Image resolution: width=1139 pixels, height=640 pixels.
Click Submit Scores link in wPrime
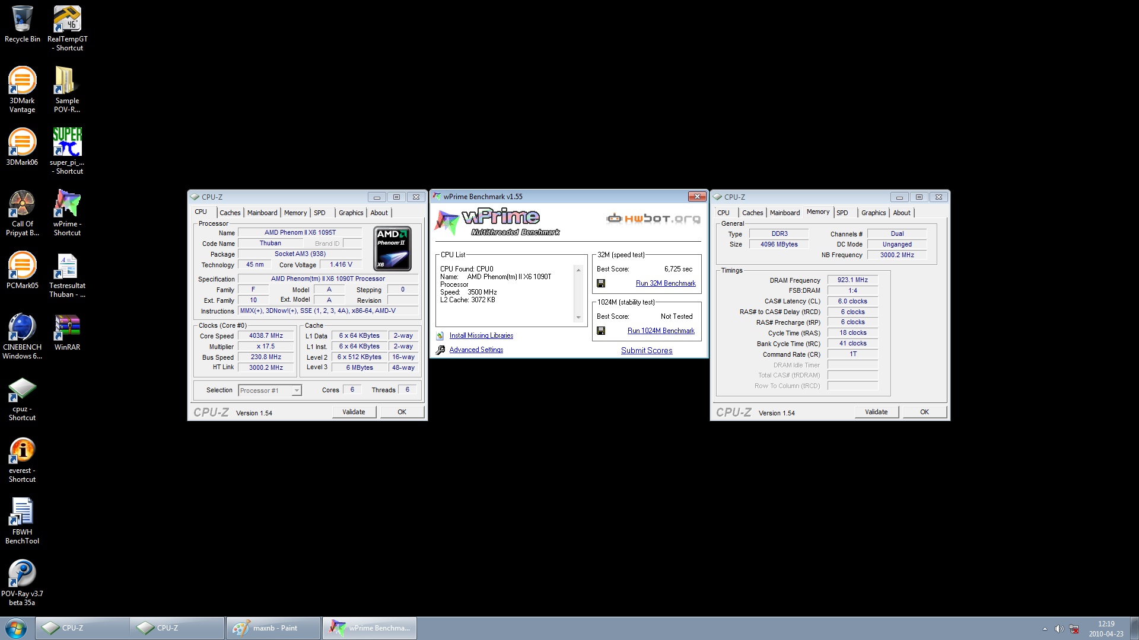646,351
